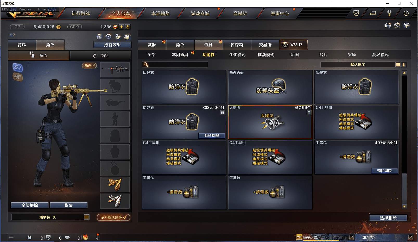Screen dimensions: 418x242
Task: Click the CF点 recharge plus icon
Action: tap(122, 27)
